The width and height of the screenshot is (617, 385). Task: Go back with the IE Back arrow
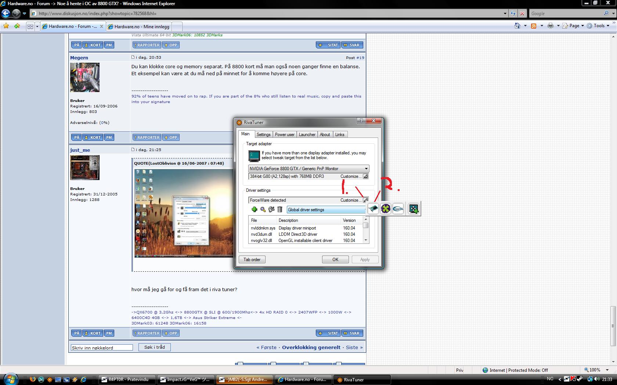6,14
